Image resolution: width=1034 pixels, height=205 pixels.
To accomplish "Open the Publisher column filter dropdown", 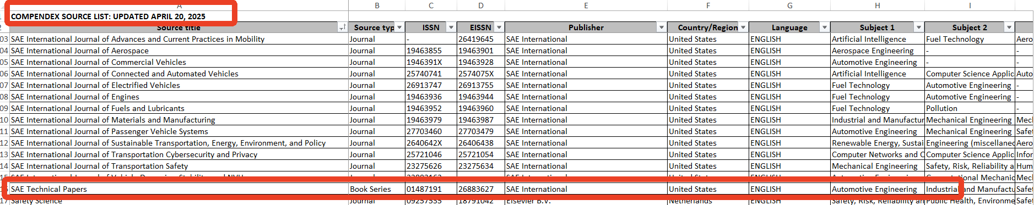I will point(662,27).
